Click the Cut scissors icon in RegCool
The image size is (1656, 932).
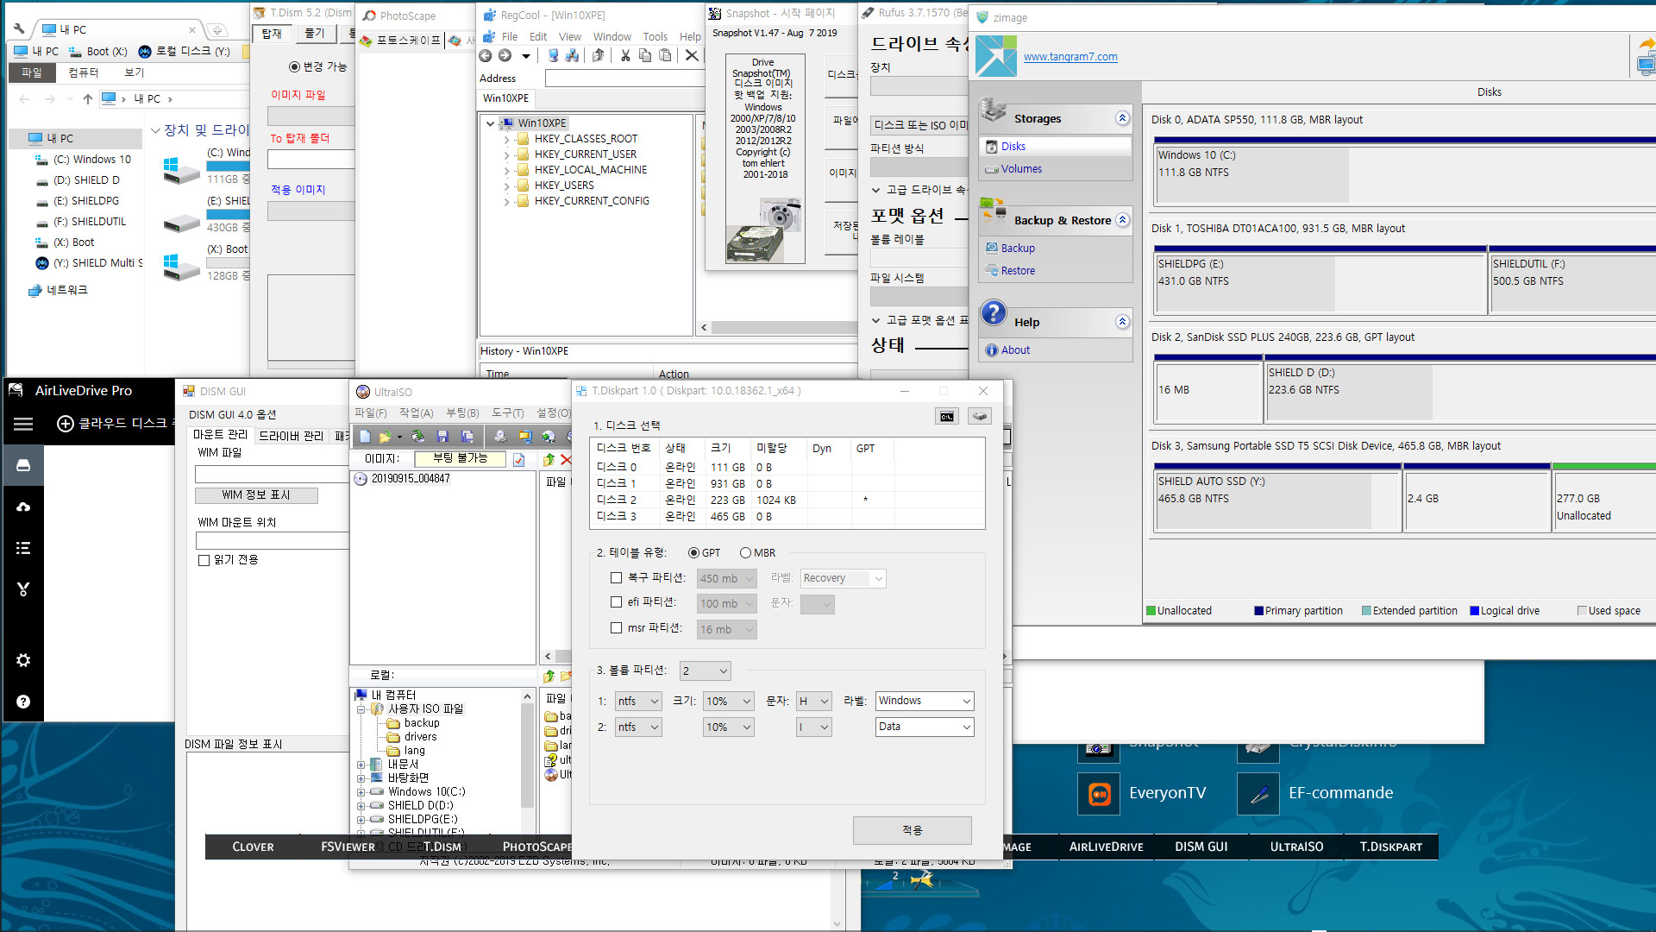625,56
